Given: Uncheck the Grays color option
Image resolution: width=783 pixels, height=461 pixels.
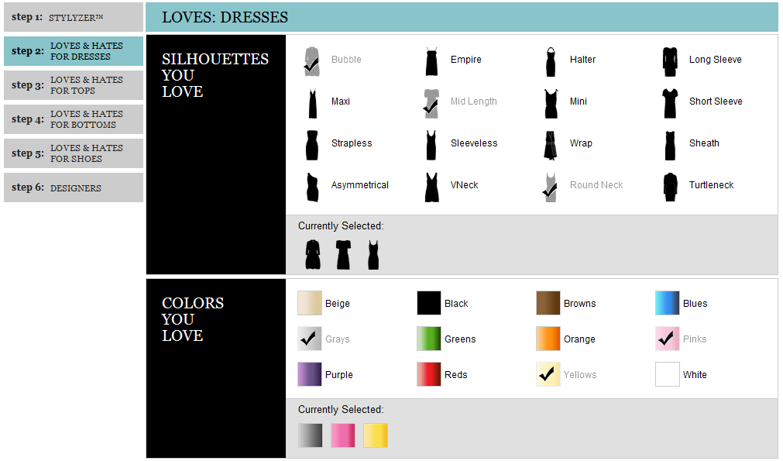Looking at the screenshot, I should 310,339.
